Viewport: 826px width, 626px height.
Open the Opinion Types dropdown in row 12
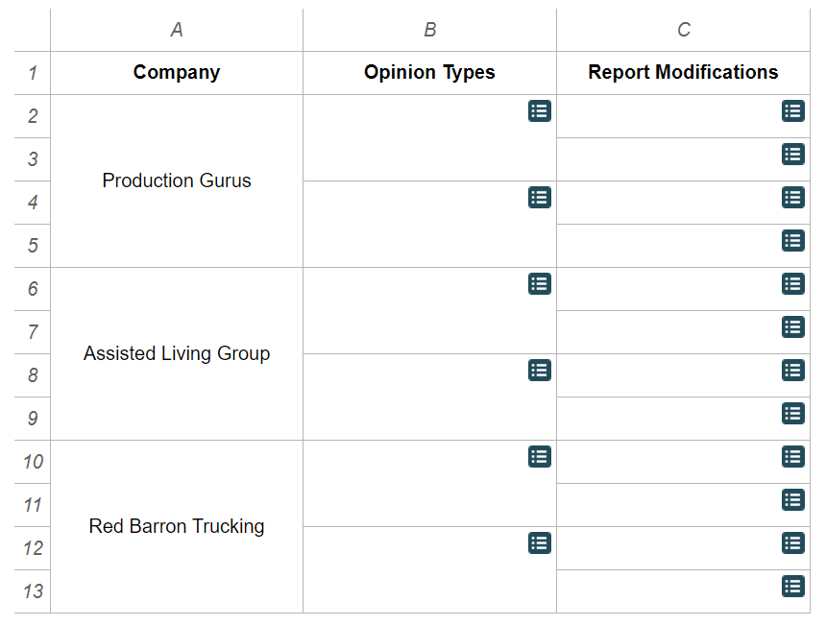(x=539, y=543)
